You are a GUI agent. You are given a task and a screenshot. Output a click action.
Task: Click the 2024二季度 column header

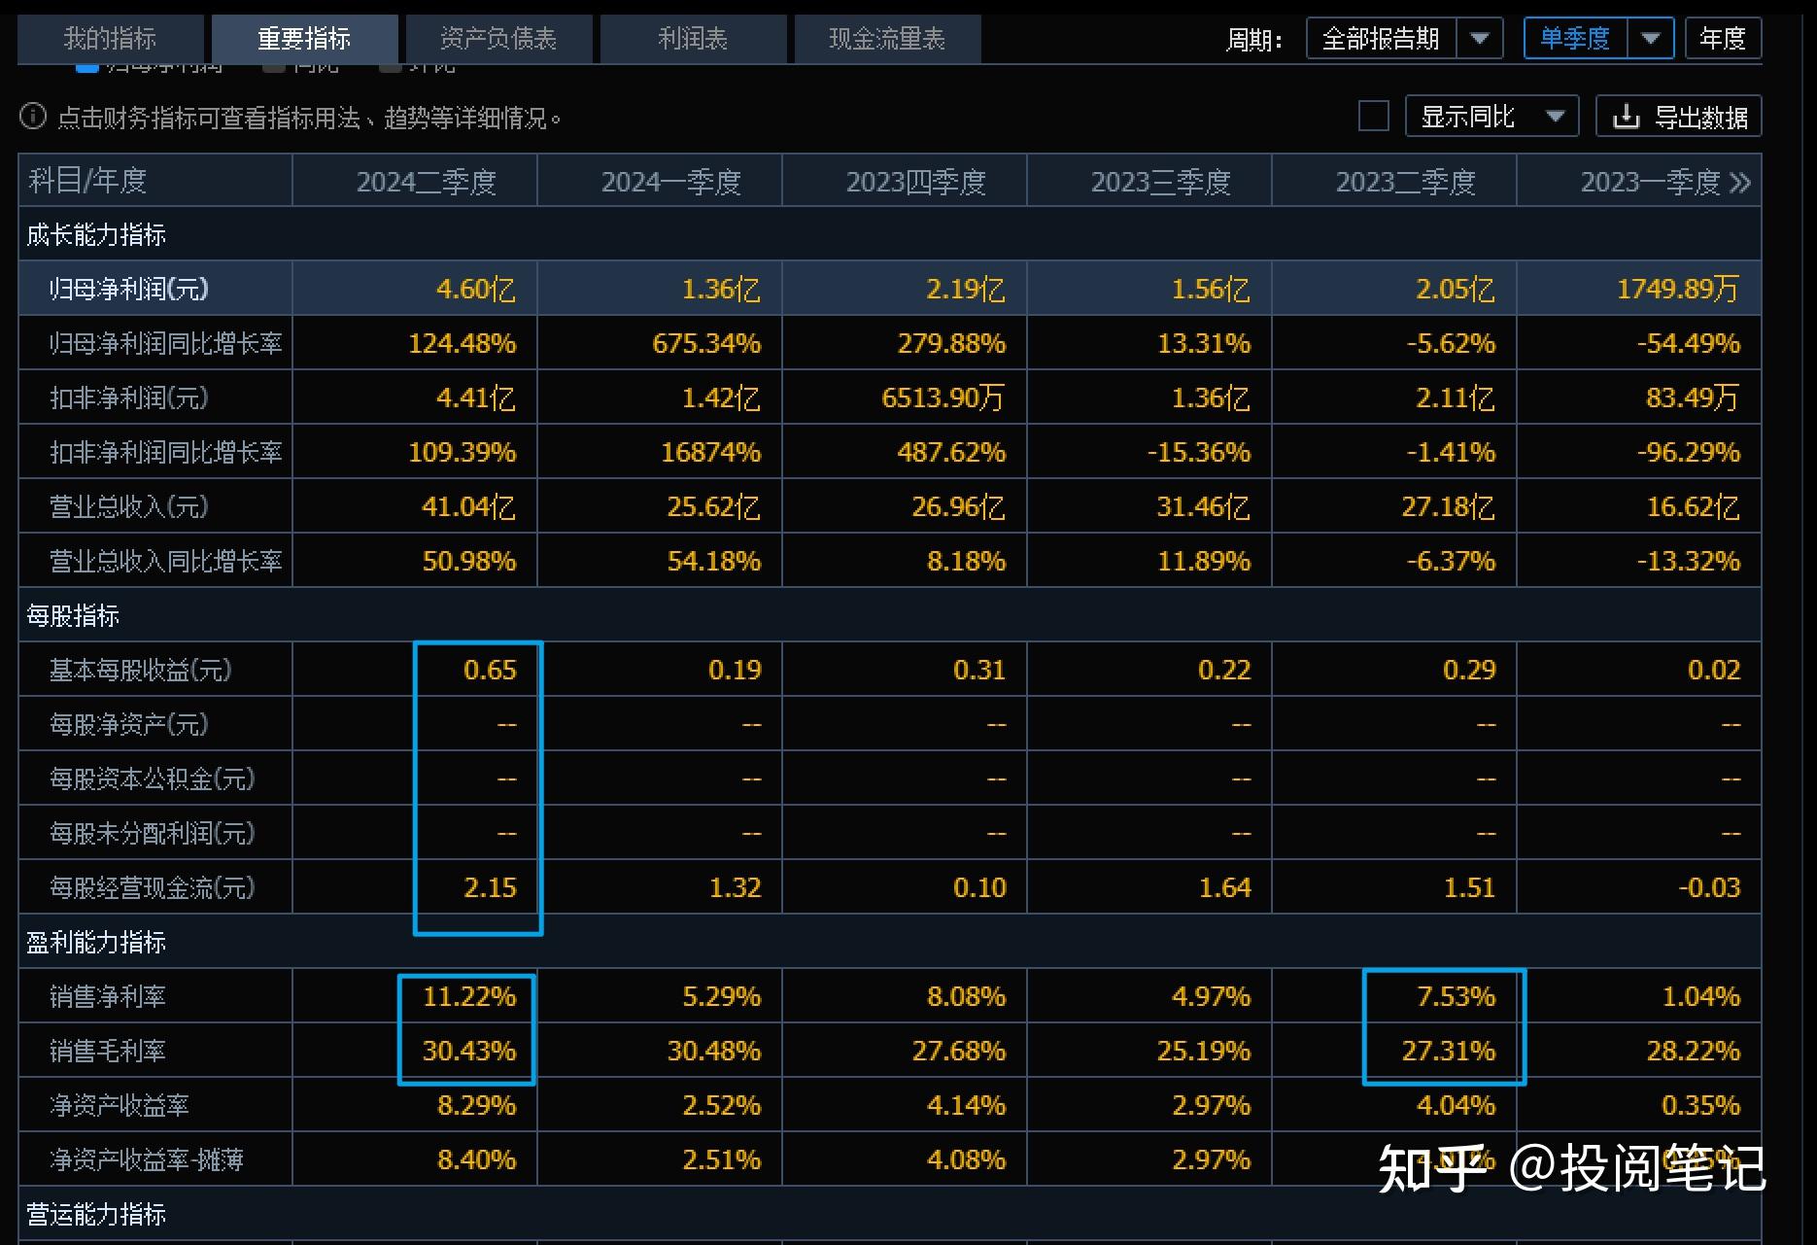pyautogui.click(x=426, y=182)
